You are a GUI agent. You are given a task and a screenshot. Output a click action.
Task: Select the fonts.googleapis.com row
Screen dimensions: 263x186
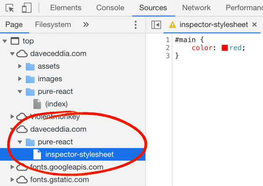click(x=72, y=167)
